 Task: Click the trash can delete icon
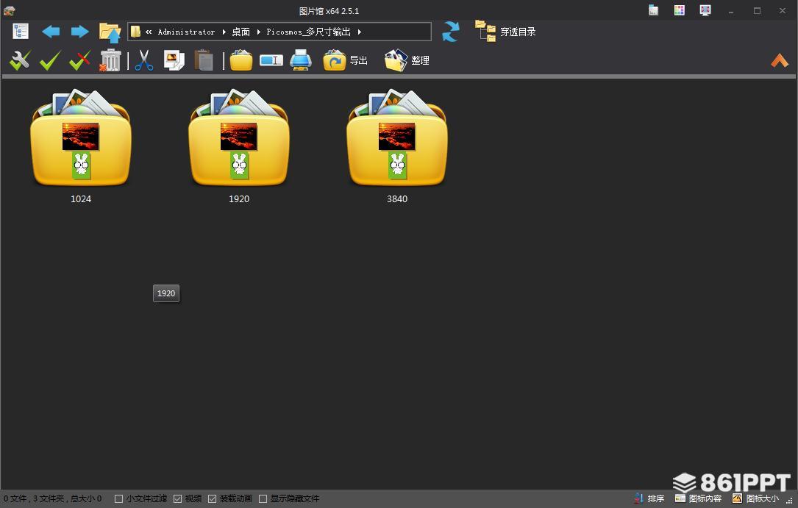tap(110, 60)
